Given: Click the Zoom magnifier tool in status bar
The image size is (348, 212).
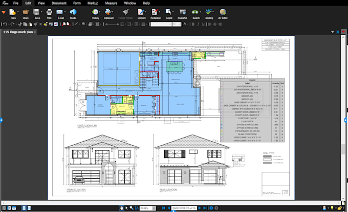Looking at the screenshot, I should [132, 208].
